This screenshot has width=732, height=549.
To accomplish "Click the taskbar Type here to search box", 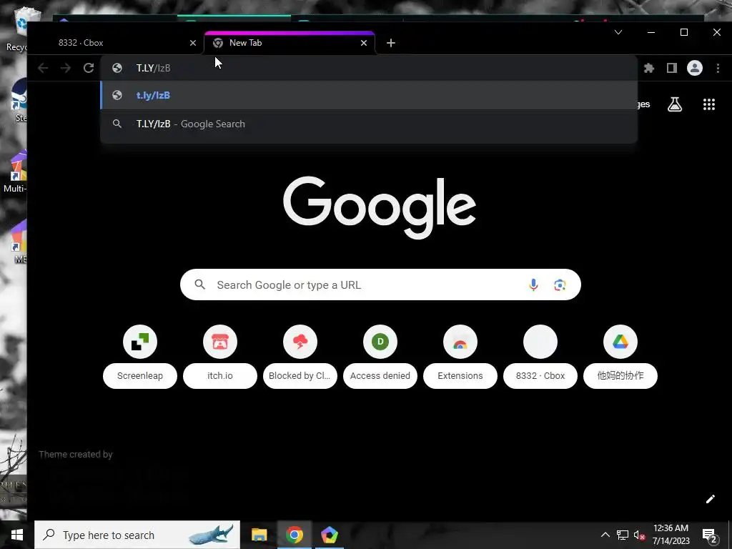I will 137,535.
